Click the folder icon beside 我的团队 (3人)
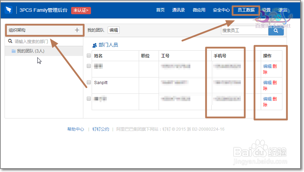 point(14,51)
